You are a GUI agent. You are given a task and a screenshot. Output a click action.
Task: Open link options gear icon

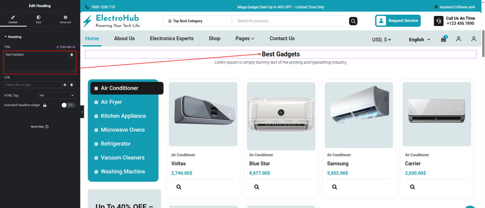tap(65, 85)
